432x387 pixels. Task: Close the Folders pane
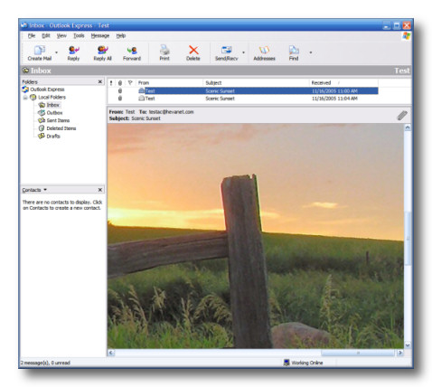[100, 81]
